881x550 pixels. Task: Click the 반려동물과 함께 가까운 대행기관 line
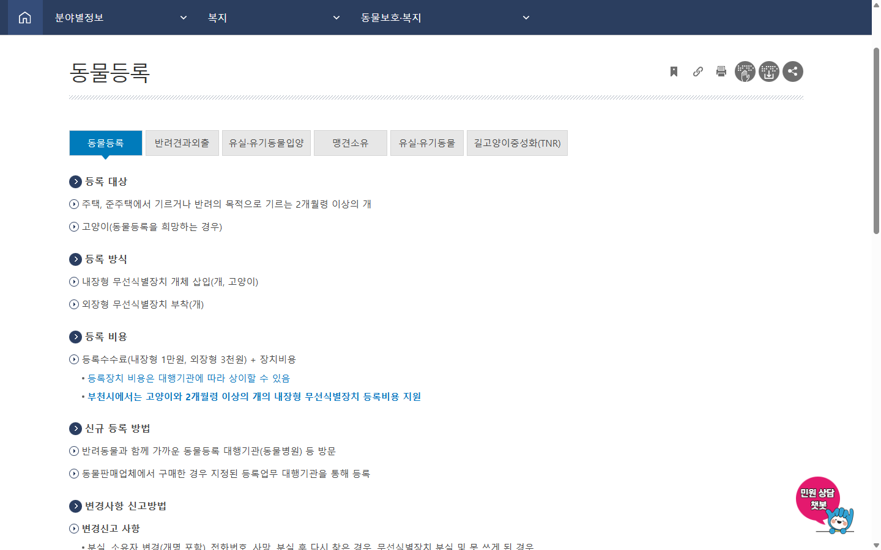(209, 451)
